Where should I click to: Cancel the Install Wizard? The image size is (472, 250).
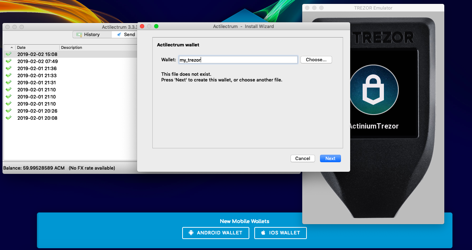pos(303,158)
